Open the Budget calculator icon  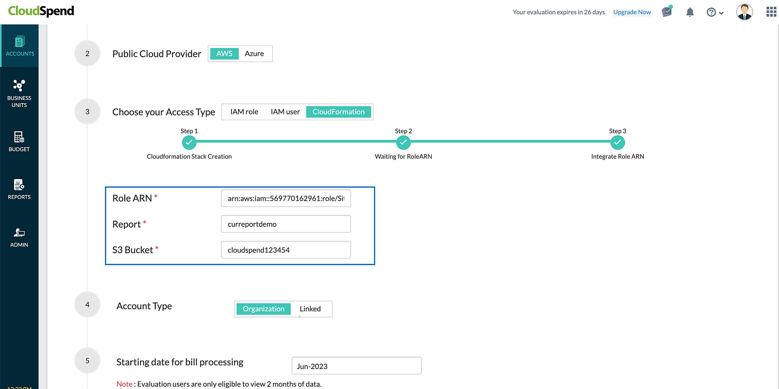pyautogui.click(x=19, y=137)
